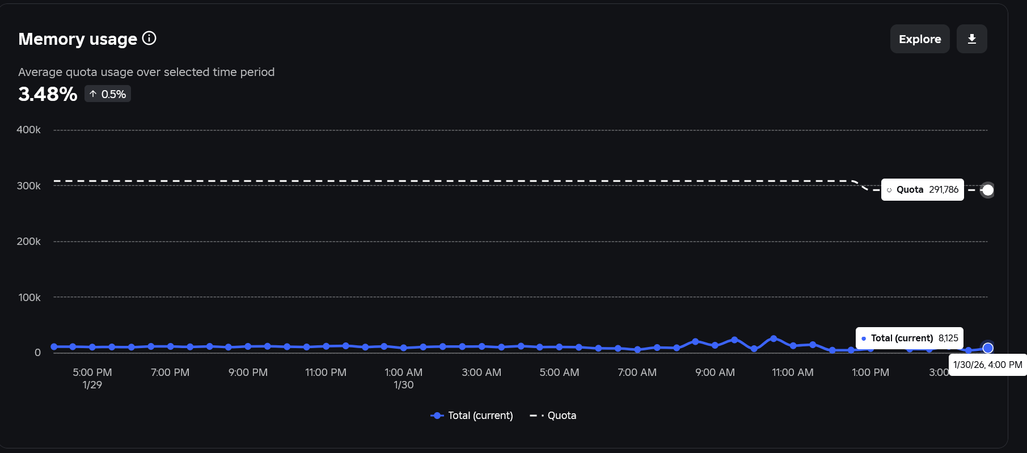This screenshot has width=1027, height=453.
Task: Click the 3.48% average usage value
Action: 48,94
